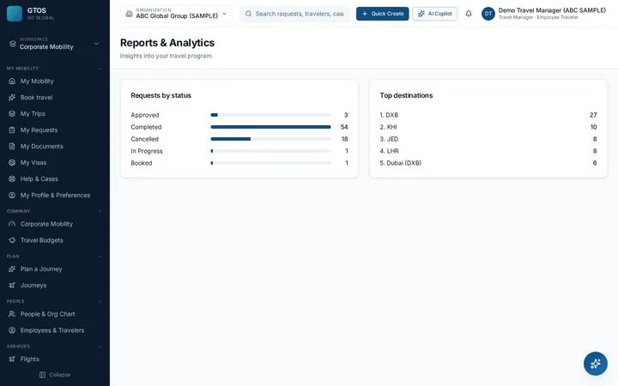This screenshot has height=386, width=618.
Task: Select the '3. JED' destination row
Action: (x=488, y=139)
